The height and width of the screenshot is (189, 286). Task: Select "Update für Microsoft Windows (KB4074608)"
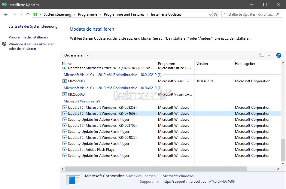(x=102, y=114)
